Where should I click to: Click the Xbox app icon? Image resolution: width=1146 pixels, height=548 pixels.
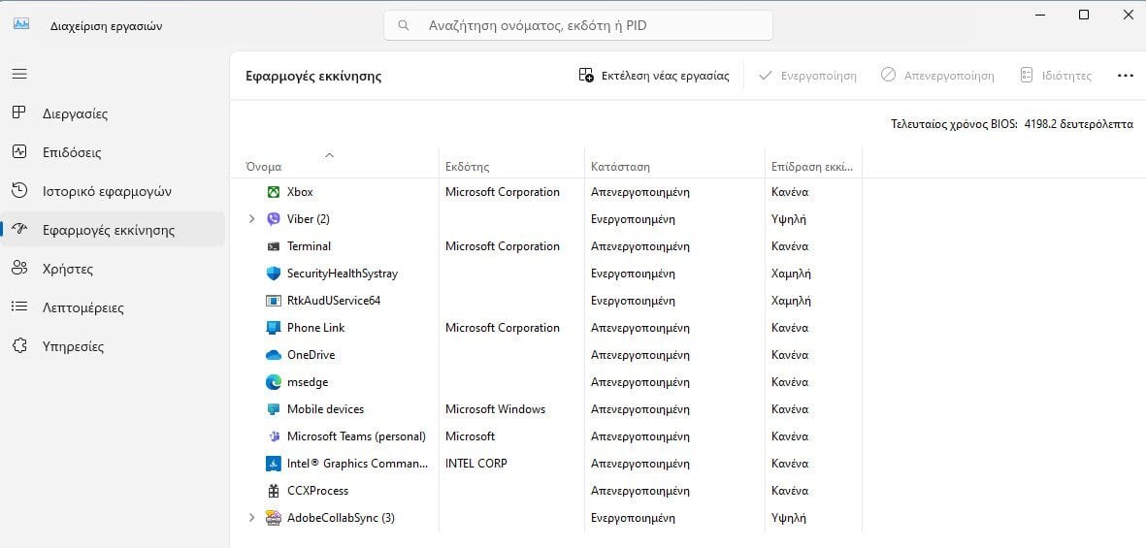coord(274,192)
